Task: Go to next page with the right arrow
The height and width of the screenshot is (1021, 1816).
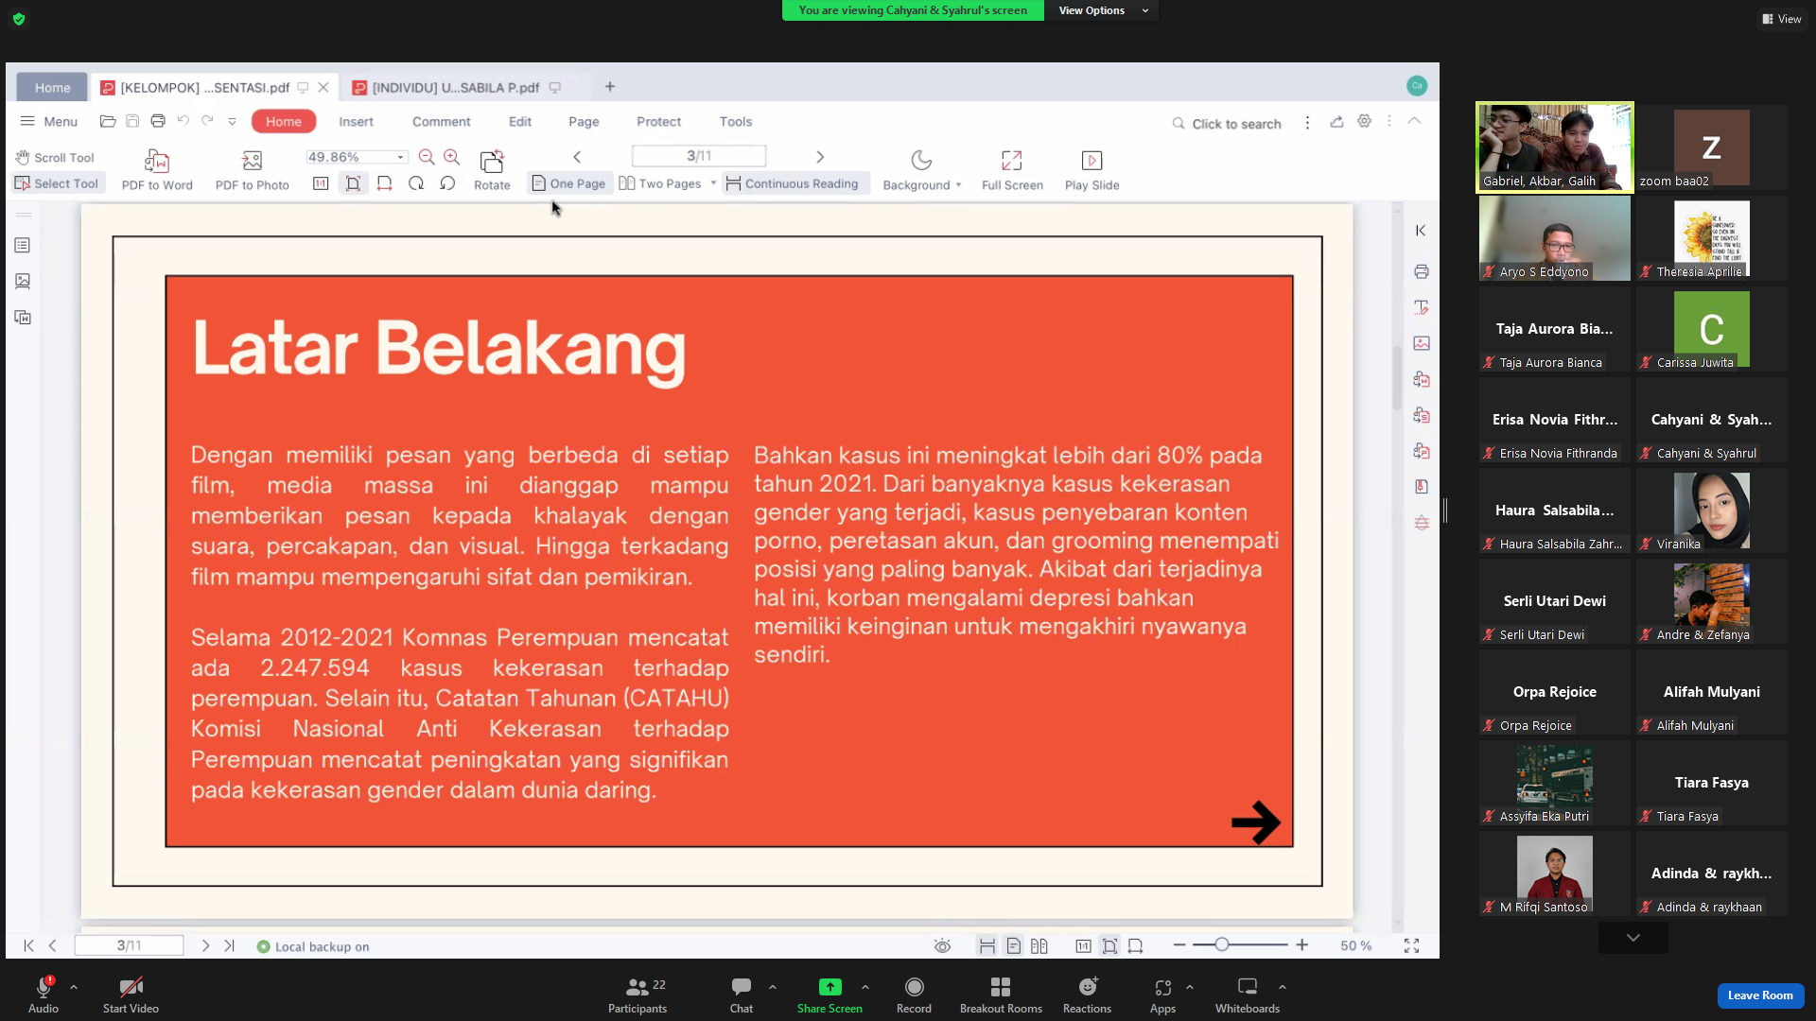Action: [820, 157]
